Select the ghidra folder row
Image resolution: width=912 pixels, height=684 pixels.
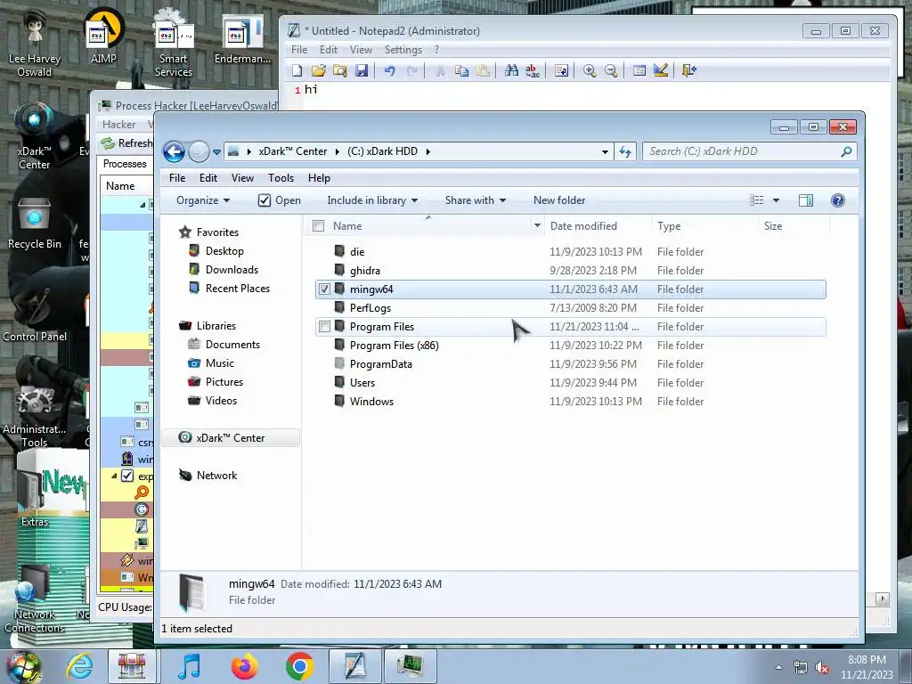pos(570,271)
